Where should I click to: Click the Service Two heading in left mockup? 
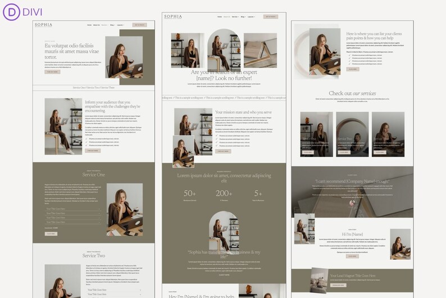point(94,256)
